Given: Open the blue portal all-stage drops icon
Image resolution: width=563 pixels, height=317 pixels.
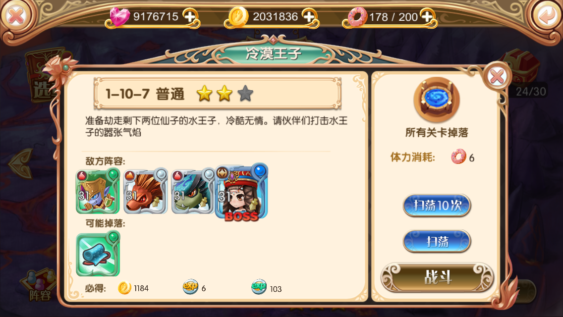Looking at the screenshot, I should point(437,99).
